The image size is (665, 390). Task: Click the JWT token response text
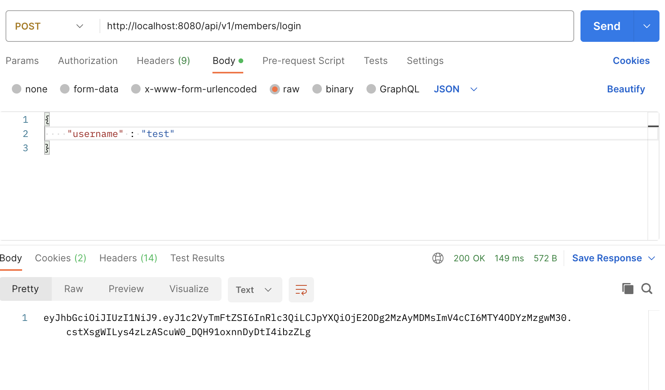(x=307, y=325)
